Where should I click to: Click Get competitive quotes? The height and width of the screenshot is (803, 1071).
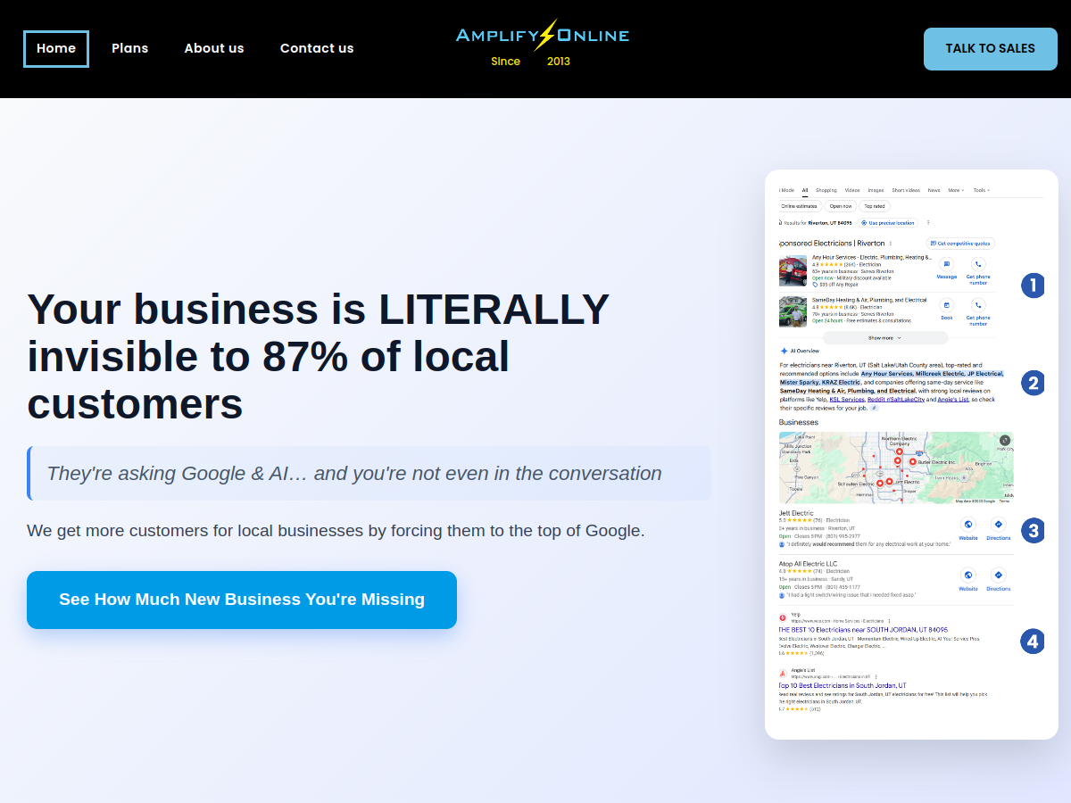tap(960, 243)
